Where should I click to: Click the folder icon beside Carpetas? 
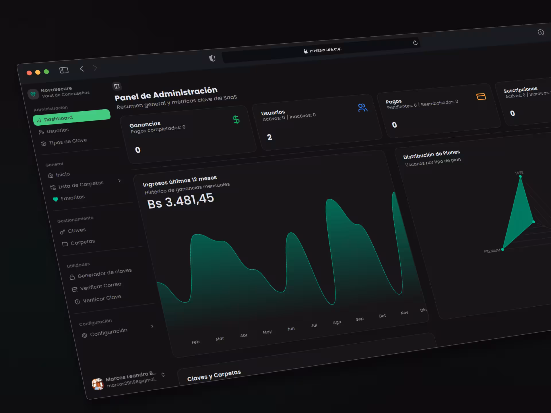(65, 244)
